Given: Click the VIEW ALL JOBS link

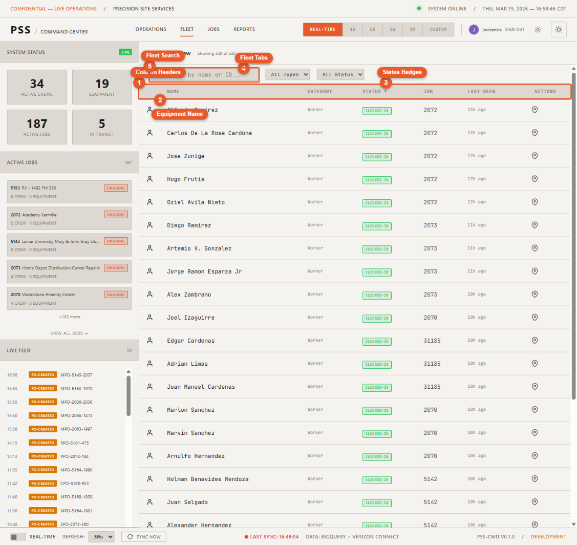Looking at the screenshot, I should pos(69,333).
